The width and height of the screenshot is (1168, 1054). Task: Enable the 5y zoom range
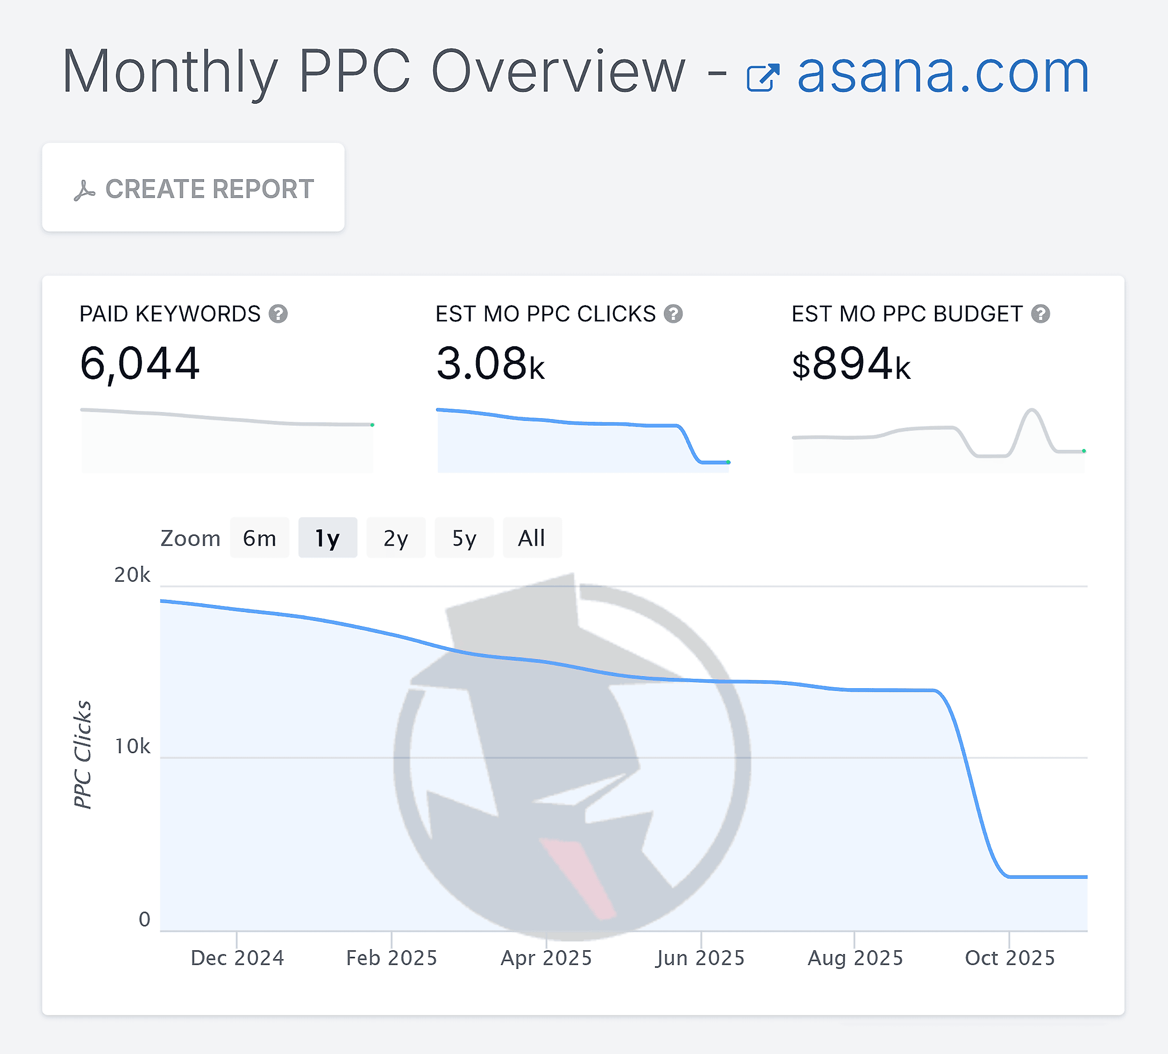point(464,537)
